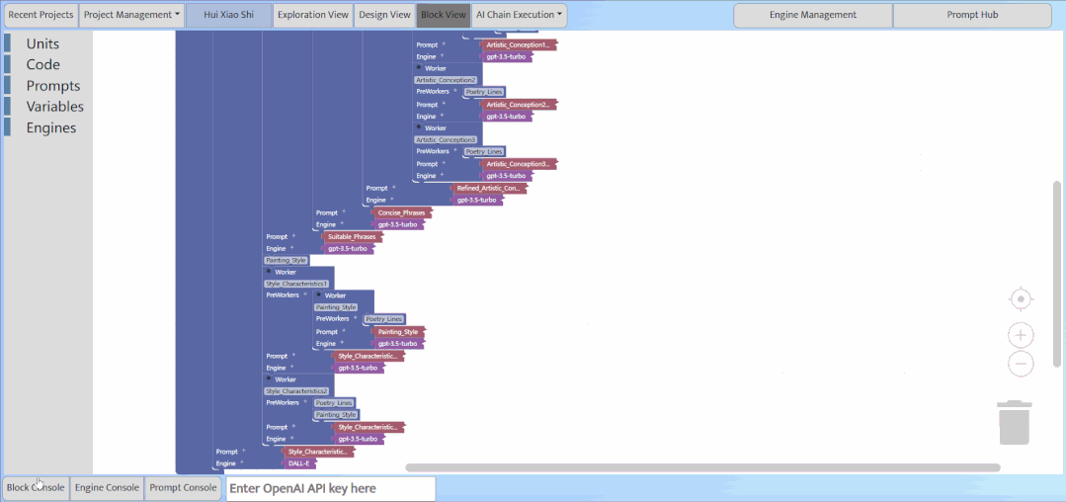Click plus beside Prompt next to Artistic_Conception1... block
Viewport: 1066px width, 502px height.
pyautogui.click(x=444, y=44)
